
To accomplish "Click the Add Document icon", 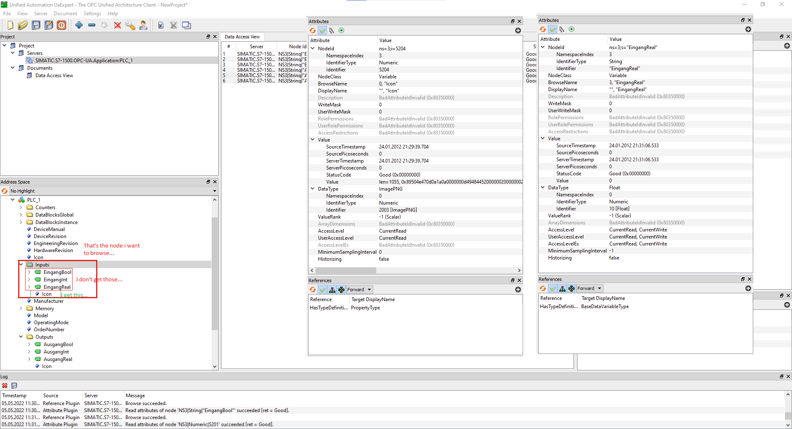I will (x=161, y=25).
